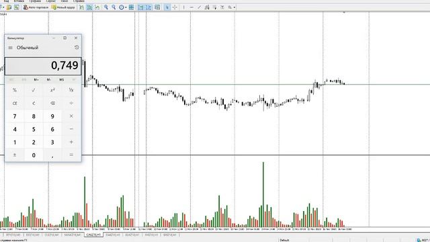Click calculator digit 9
The image size is (430, 242).
click(52, 116)
